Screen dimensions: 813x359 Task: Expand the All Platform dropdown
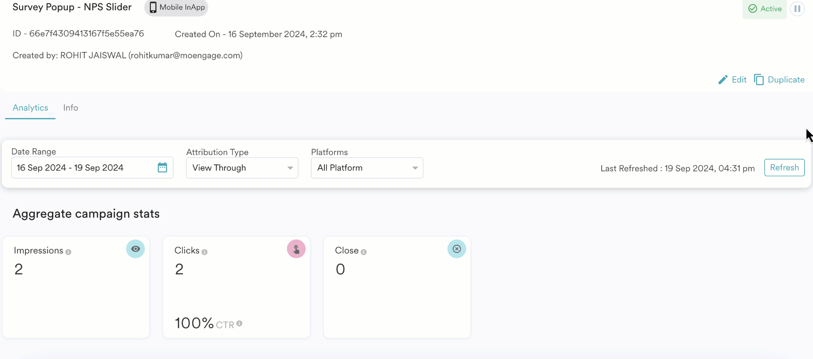(x=367, y=168)
